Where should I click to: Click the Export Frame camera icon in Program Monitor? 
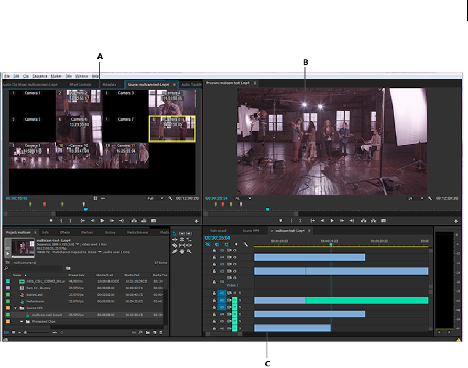click(x=383, y=221)
